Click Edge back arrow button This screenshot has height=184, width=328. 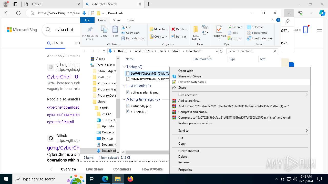pyautogui.click(x=7, y=13)
